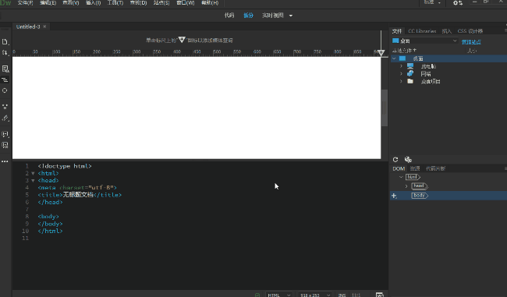This screenshot has width=507, height=297.
Task: Click the sync settings gear icon
Action: [x=458, y=3]
